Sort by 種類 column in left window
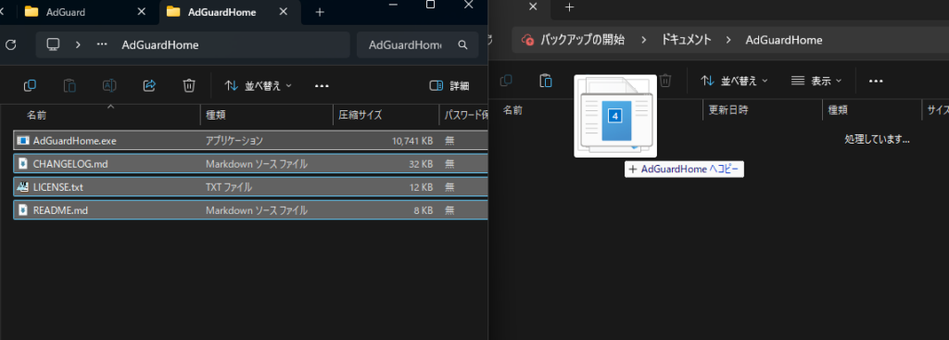 [x=216, y=115]
